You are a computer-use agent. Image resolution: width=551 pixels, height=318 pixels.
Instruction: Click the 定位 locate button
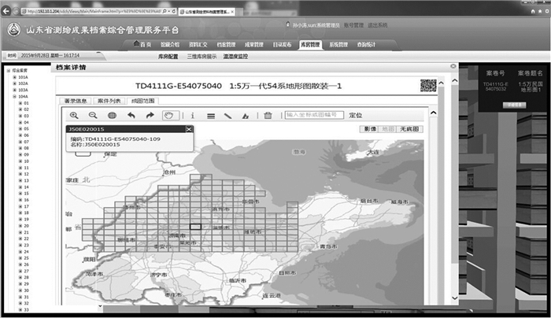tap(355, 115)
